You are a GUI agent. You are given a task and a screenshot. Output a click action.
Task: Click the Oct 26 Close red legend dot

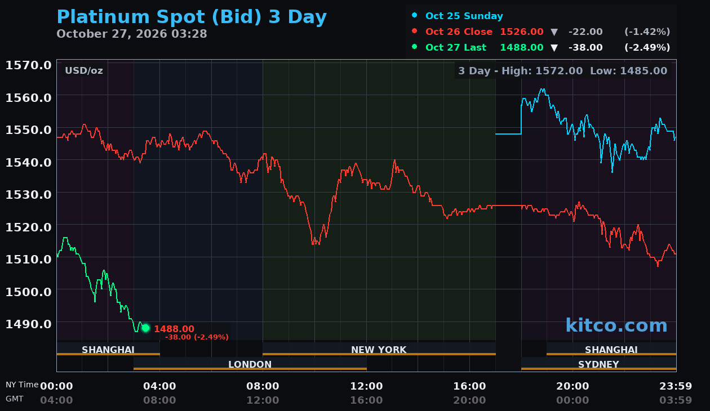415,32
